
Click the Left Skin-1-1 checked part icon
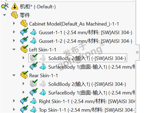pyautogui.click(x=24, y=49)
